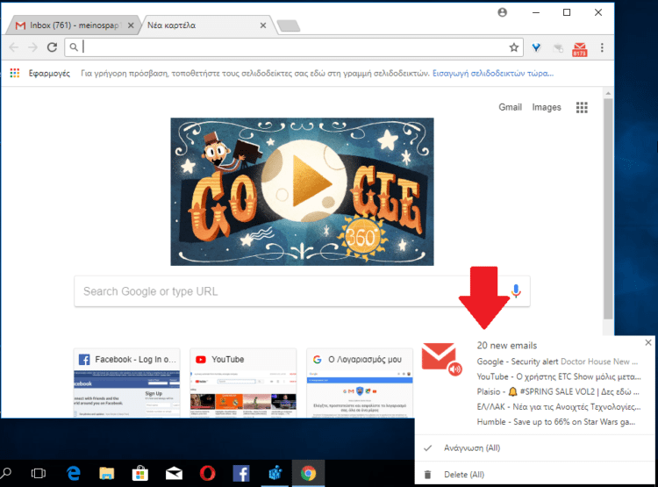
Task: Open the Humble Star Wars sale line
Action: 556,422
